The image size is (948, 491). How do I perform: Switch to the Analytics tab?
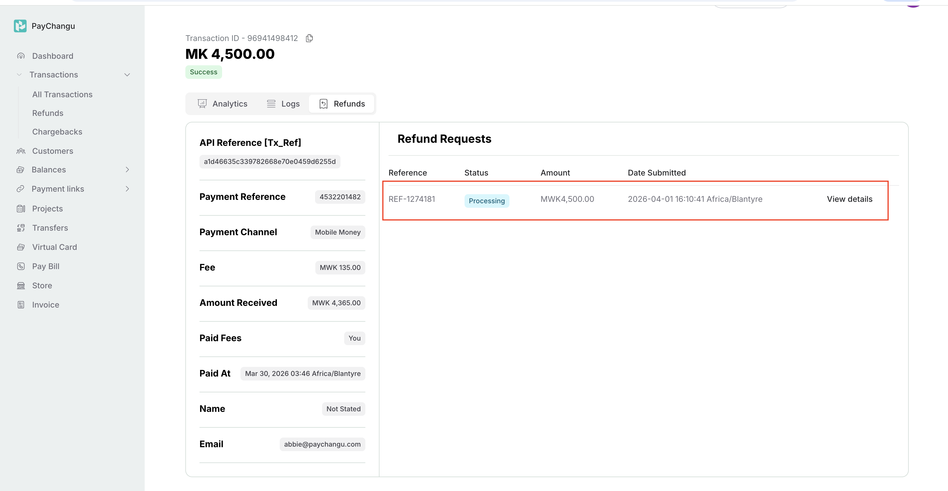[x=222, y=104]
